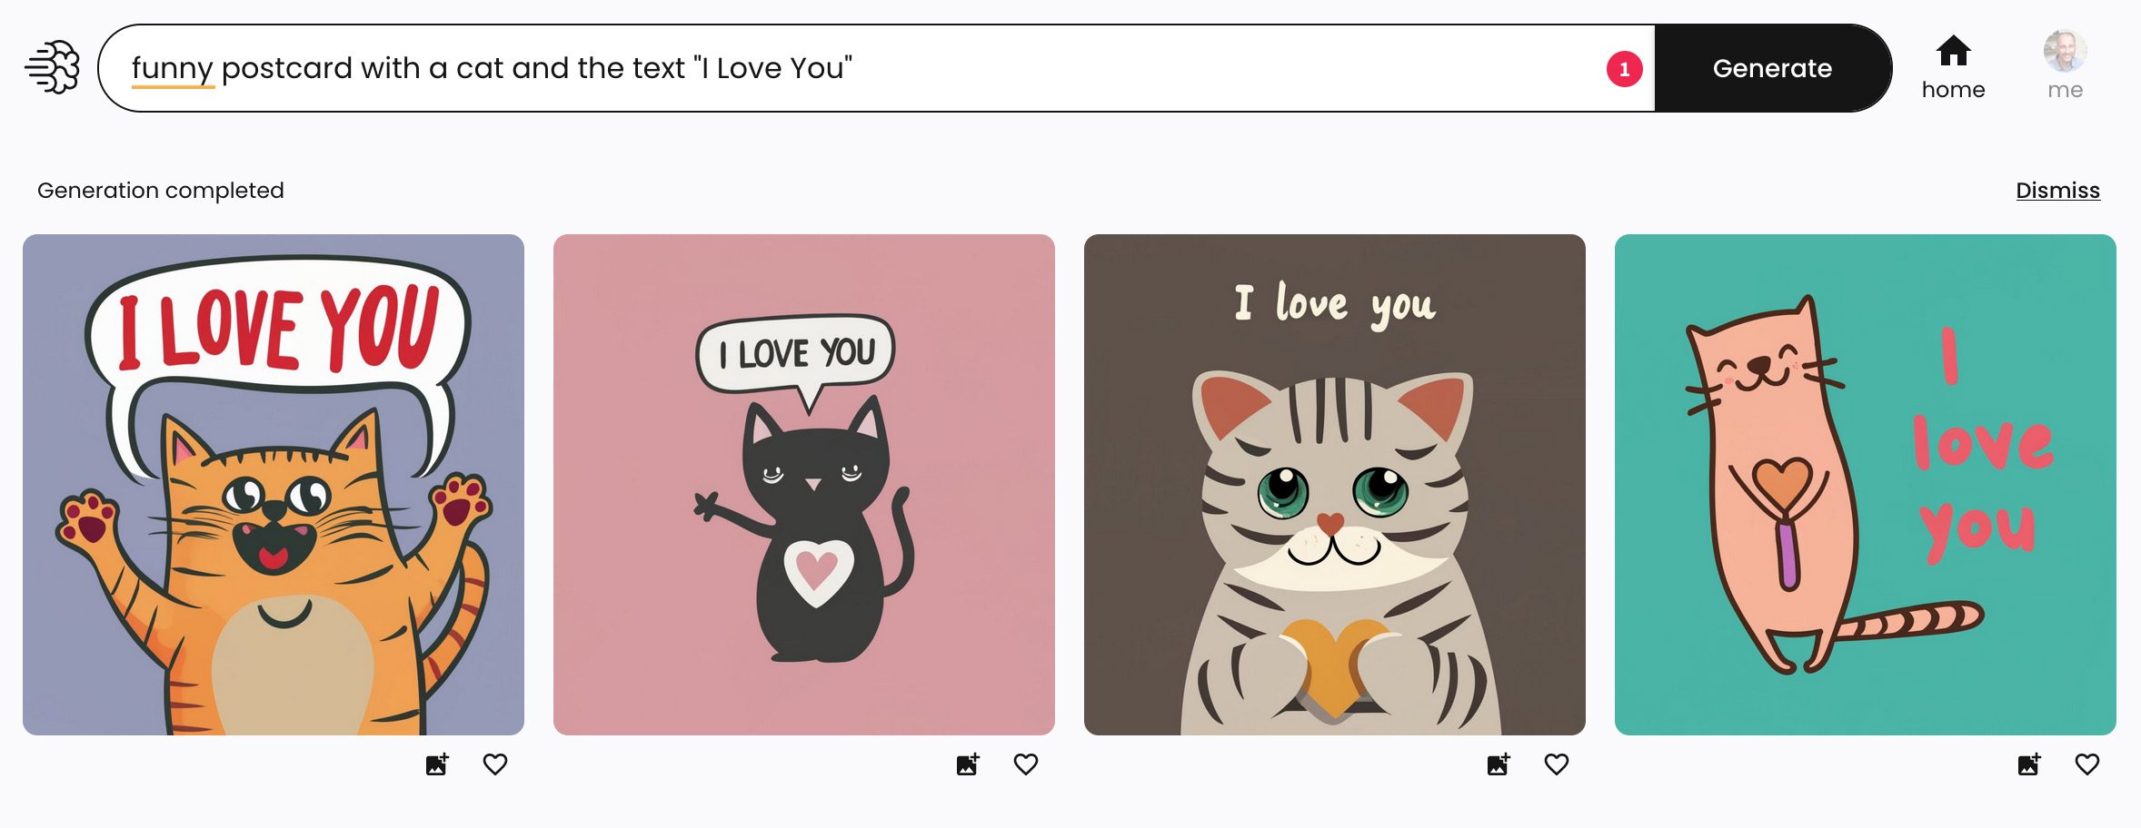2141x828 pixels.
Task: Click the underlined word 'funny' in prompt
Action: [x=172, y=68]
